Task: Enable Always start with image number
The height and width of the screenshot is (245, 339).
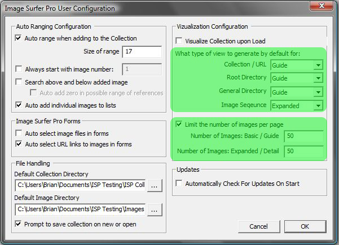Action: click(19, 69)
